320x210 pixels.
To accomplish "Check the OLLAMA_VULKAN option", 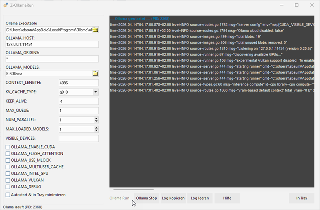I will click(8, 180).
